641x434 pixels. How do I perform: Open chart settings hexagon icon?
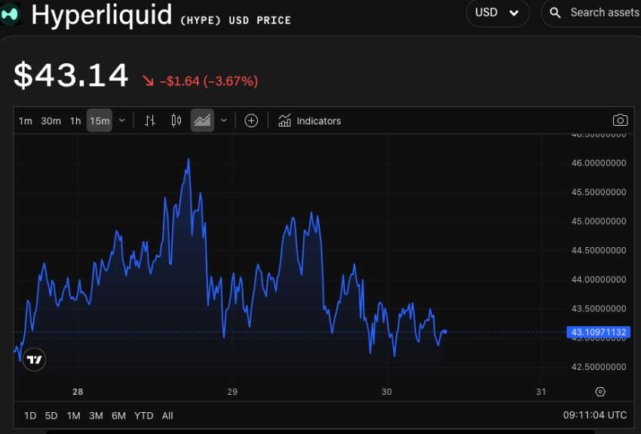(x=600, y=392)
